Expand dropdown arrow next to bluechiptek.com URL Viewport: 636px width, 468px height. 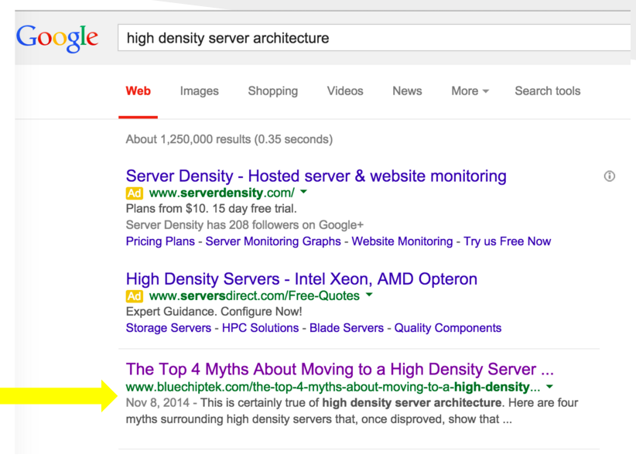(x=549, y=387)
